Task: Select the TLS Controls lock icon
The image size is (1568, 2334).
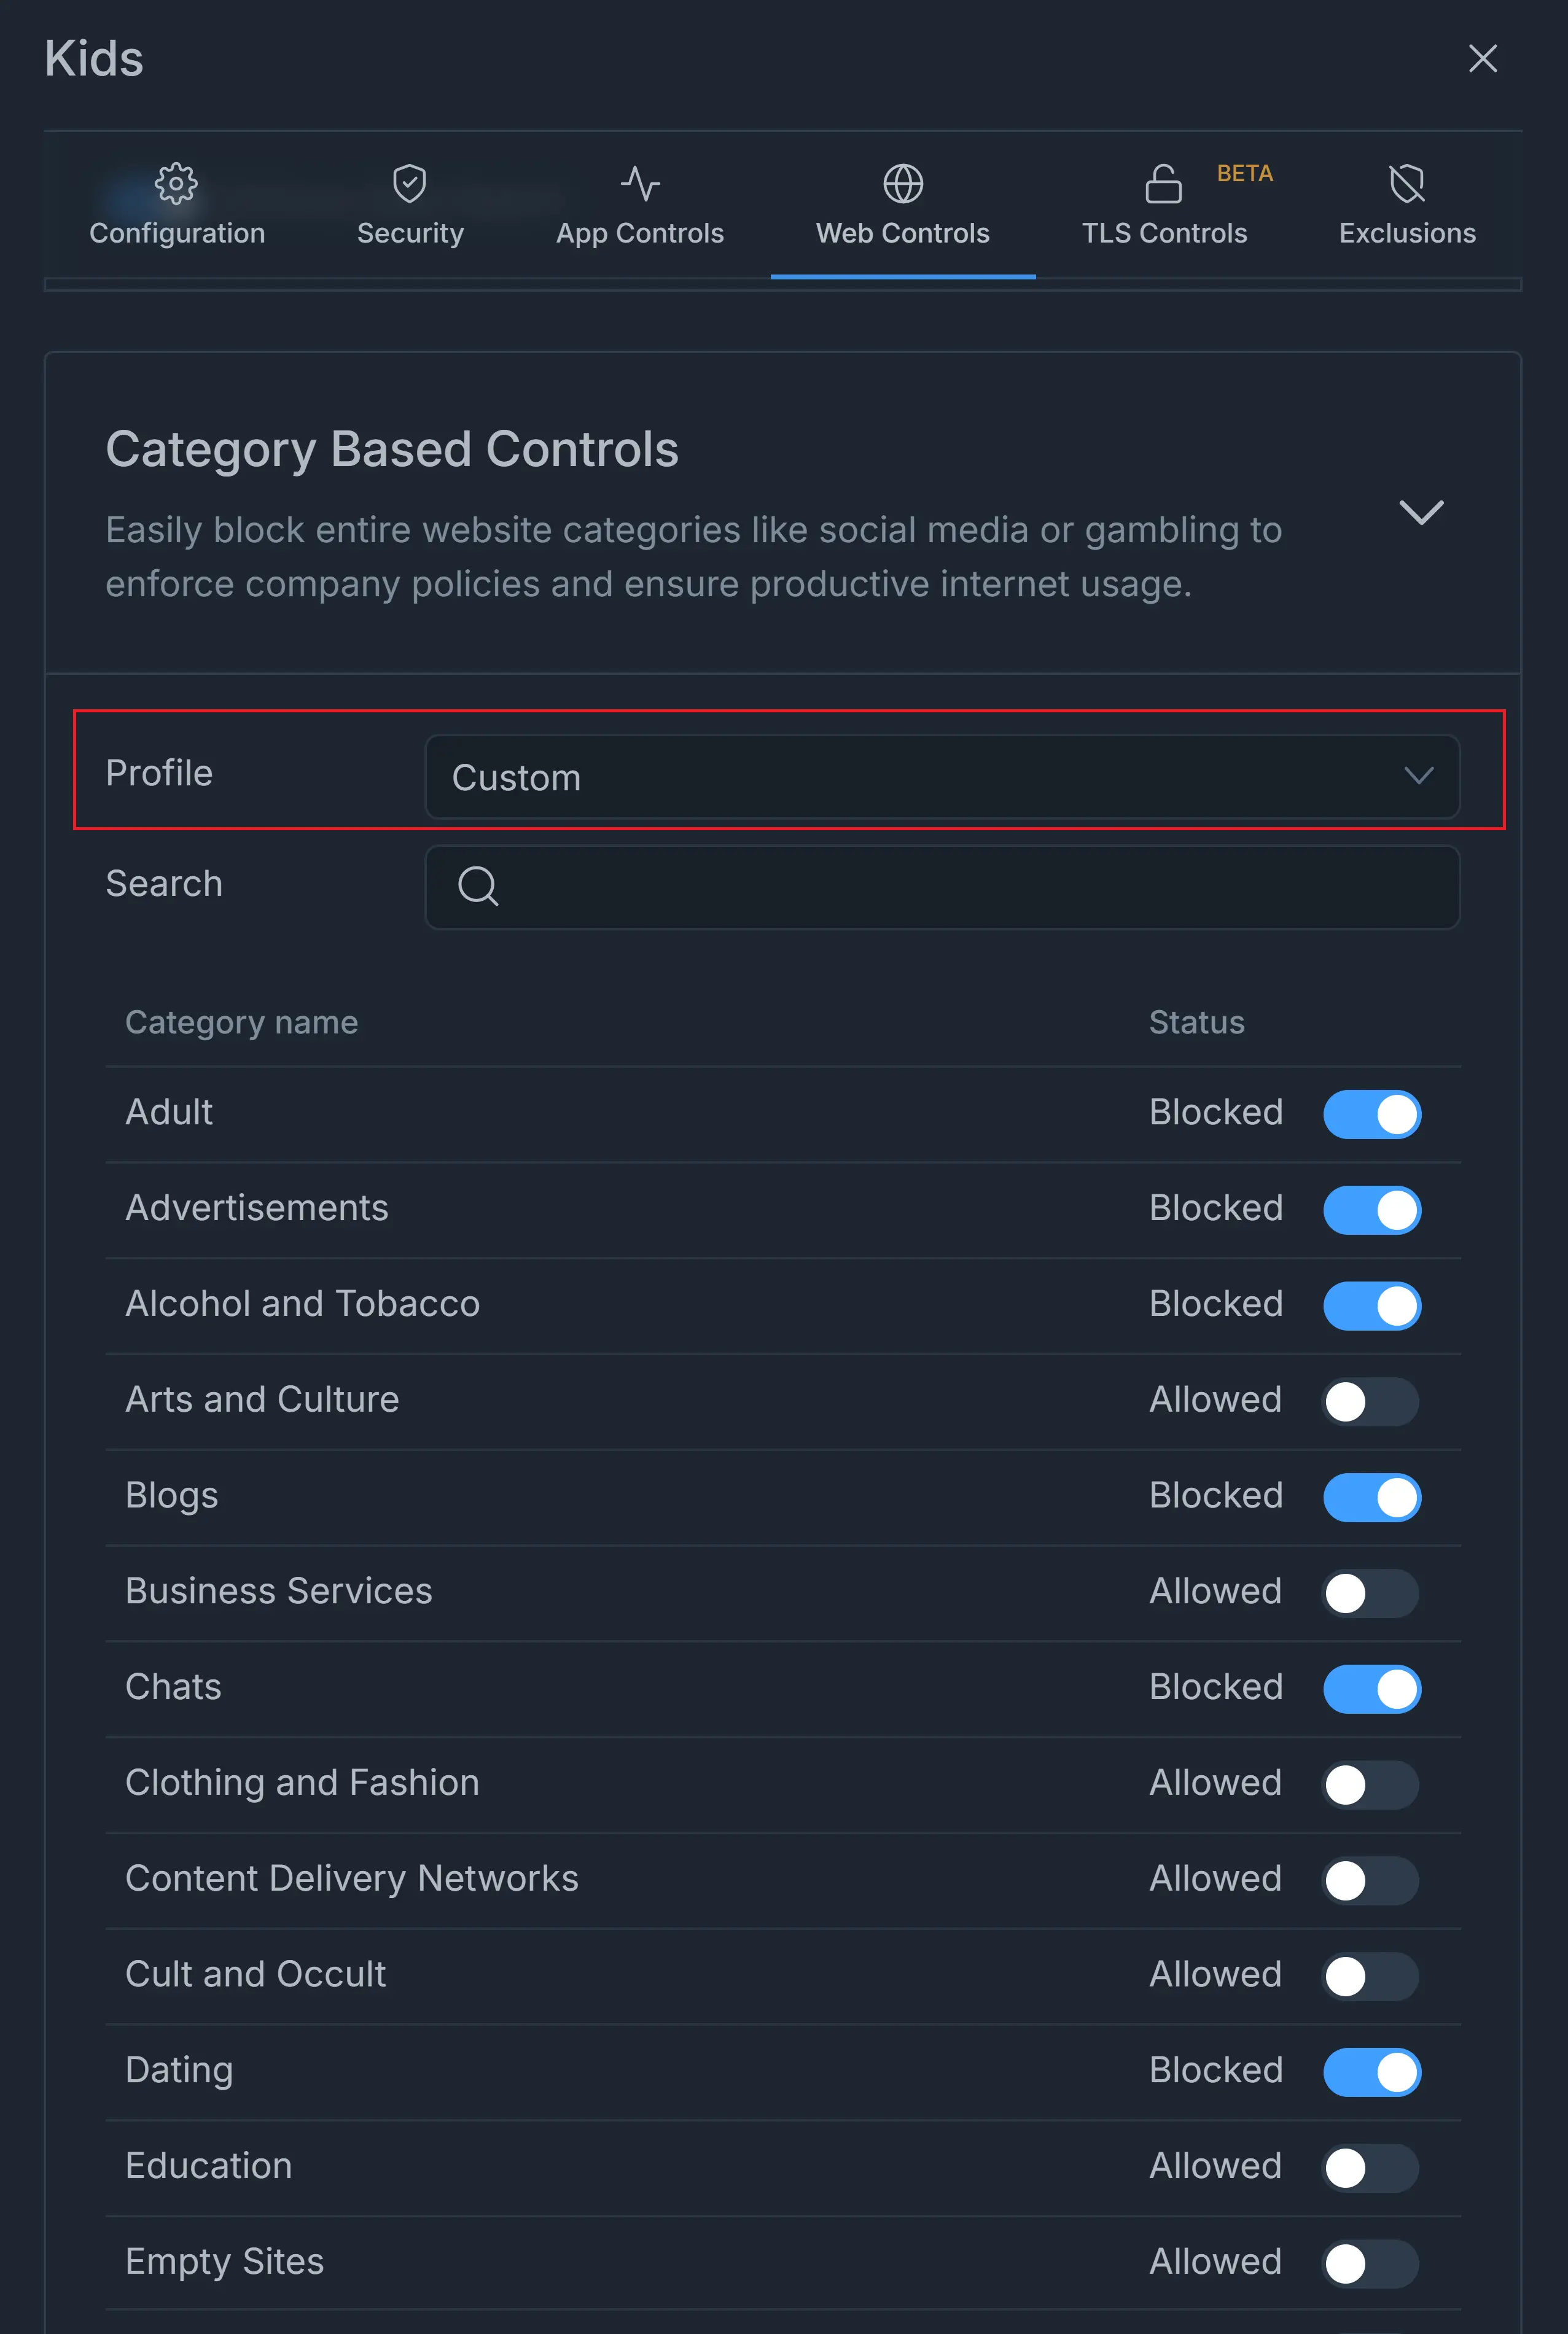Action: point(1163,183)
